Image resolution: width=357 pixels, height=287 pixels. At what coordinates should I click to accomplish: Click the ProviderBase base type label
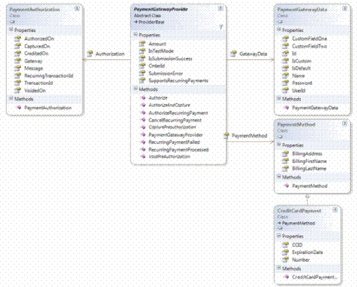(x=151, y=22)
